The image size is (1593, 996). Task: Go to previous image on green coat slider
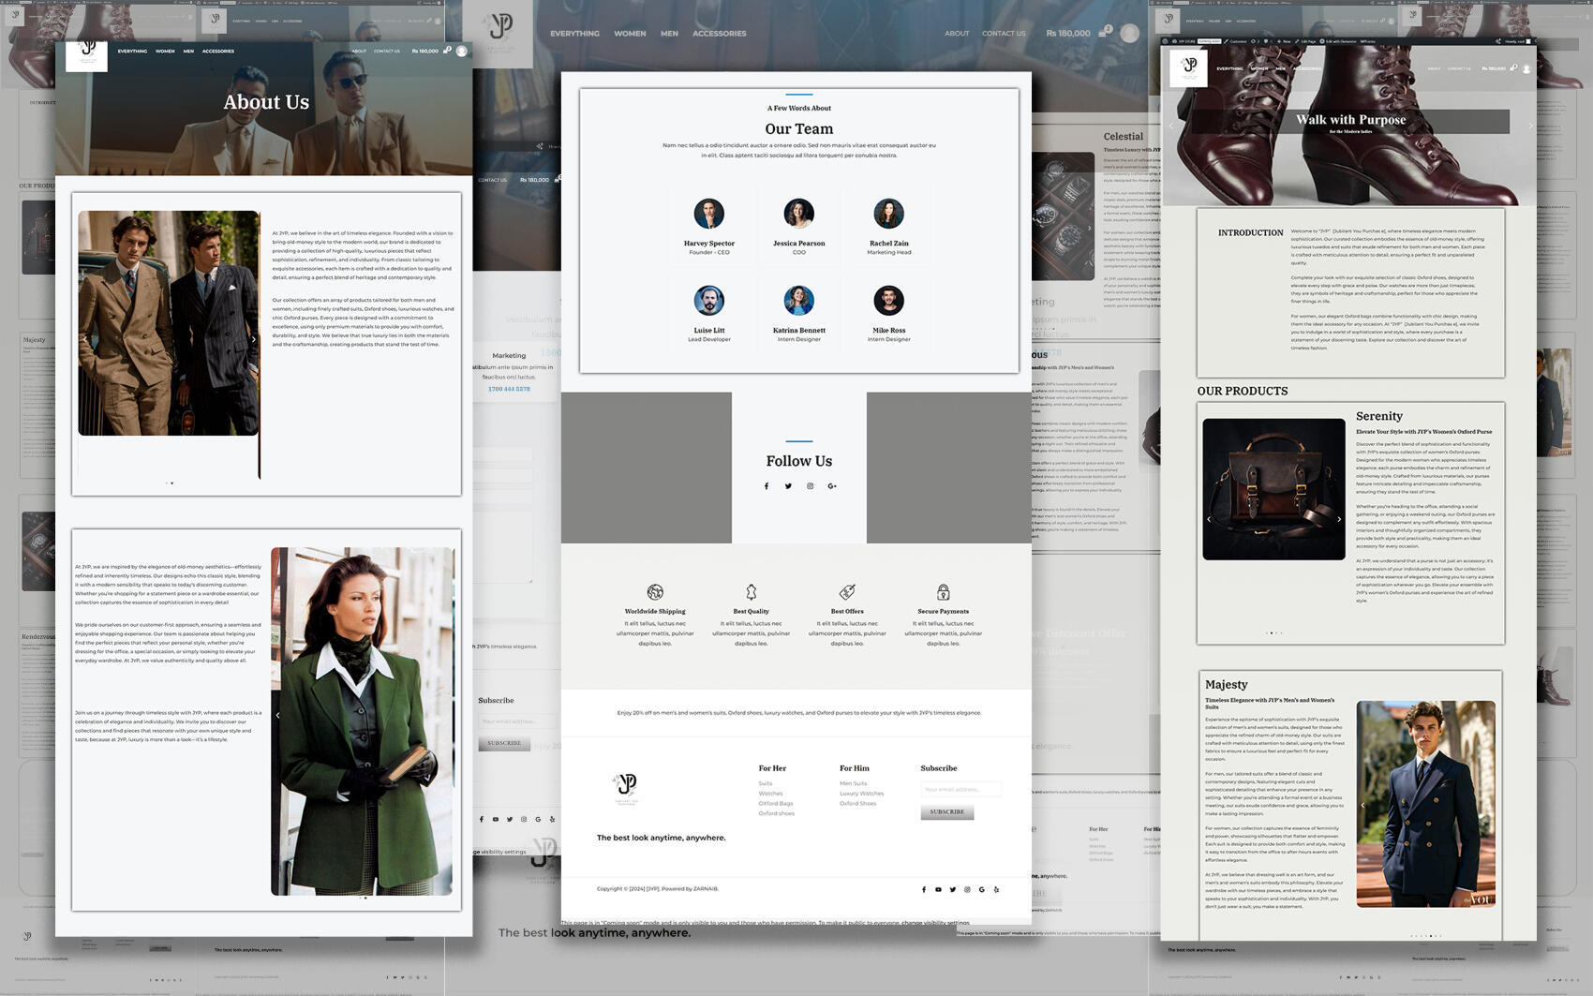[x=278, y=715]
